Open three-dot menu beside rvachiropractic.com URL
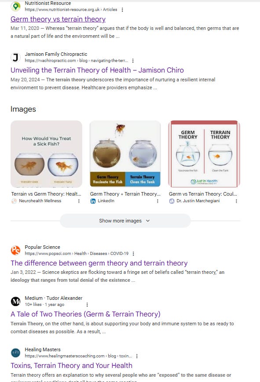The width and height of the screenshot is (260, 382). click(133, 61)
